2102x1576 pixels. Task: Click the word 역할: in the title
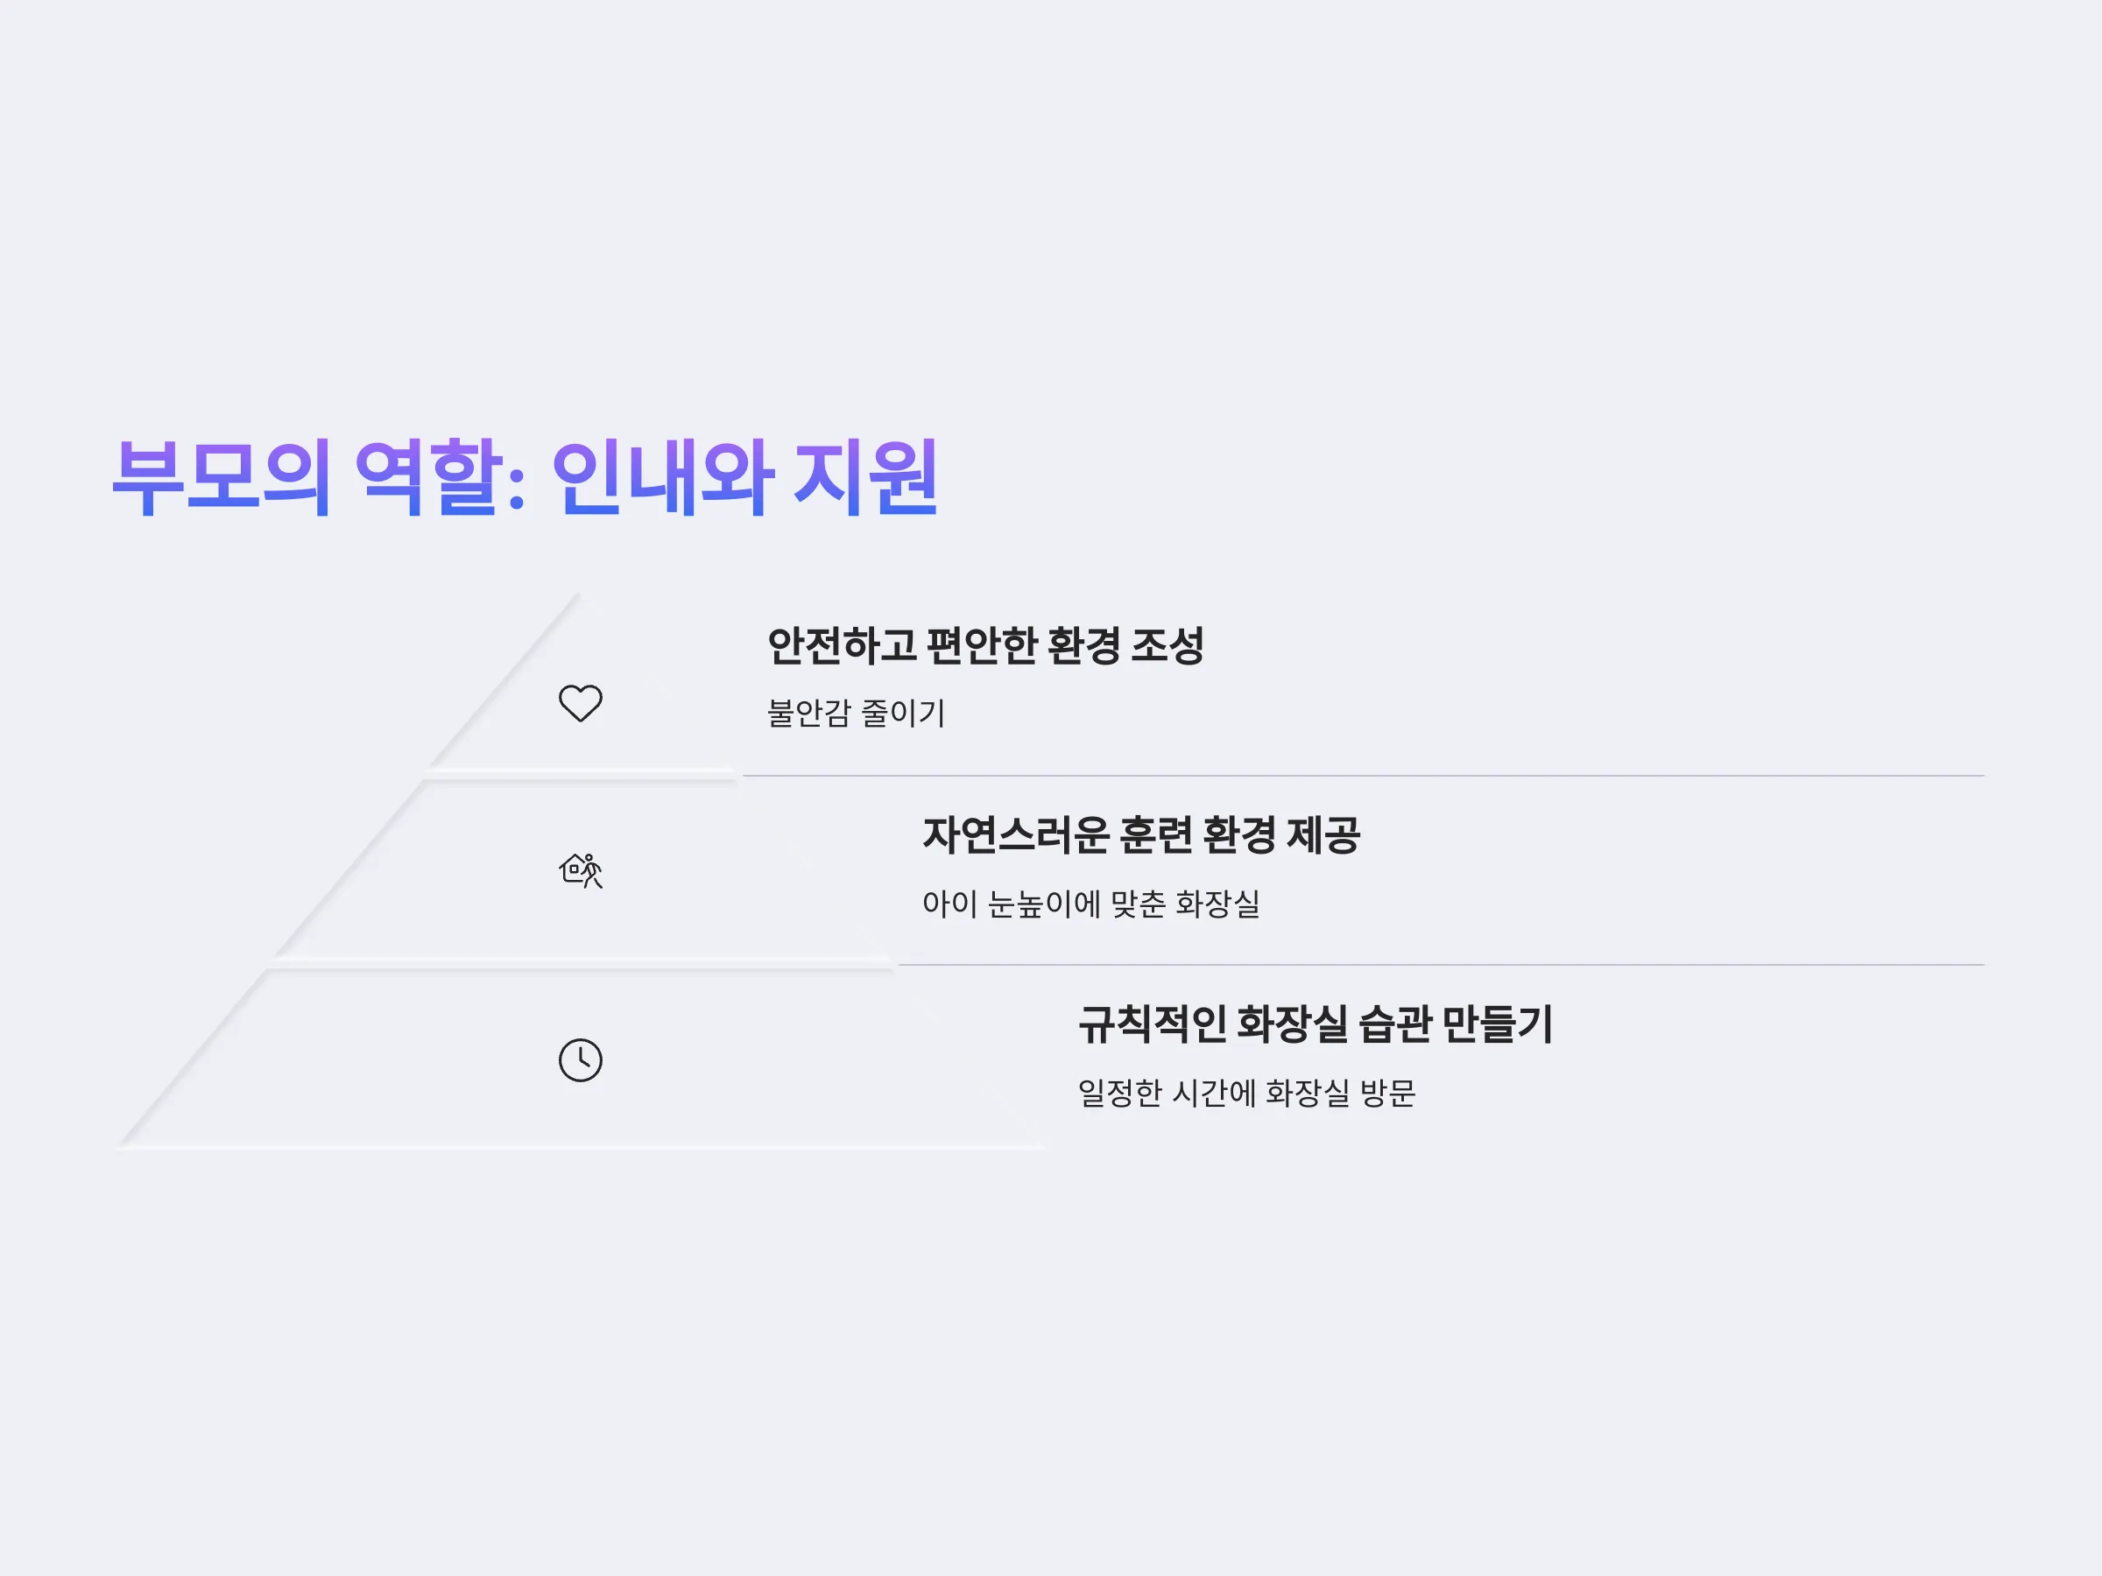[x=441, y=478]
